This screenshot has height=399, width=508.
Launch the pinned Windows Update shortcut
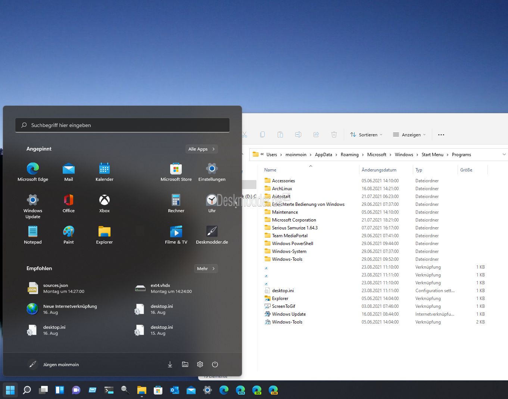point(33,206)
